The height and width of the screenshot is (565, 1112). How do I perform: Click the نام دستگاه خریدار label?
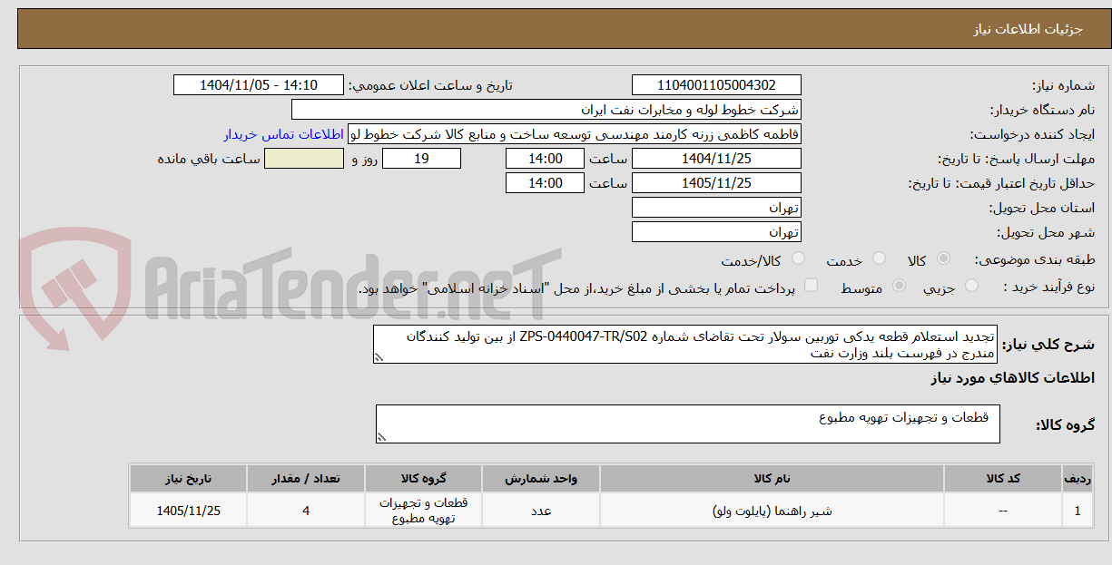pyautogui.click(x=1042, y=110)
